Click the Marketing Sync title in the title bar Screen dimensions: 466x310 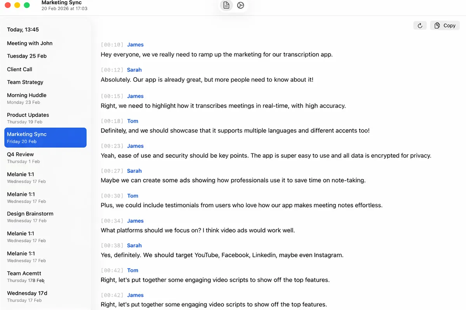click(x=62, y=2)
